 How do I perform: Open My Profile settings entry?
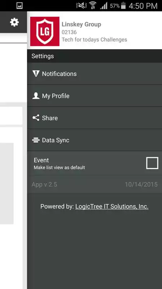click(x=95, y=96)
